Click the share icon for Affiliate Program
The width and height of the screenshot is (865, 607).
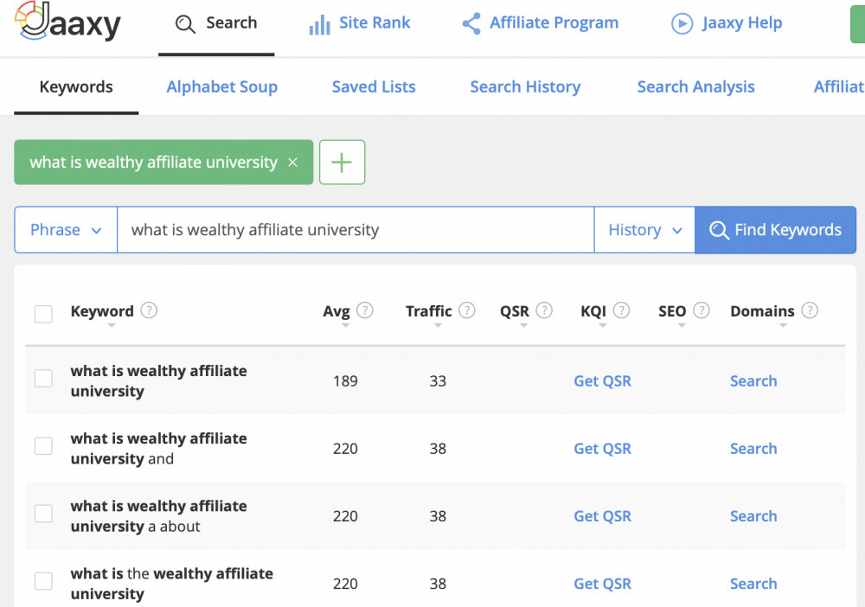coord(471,23)
